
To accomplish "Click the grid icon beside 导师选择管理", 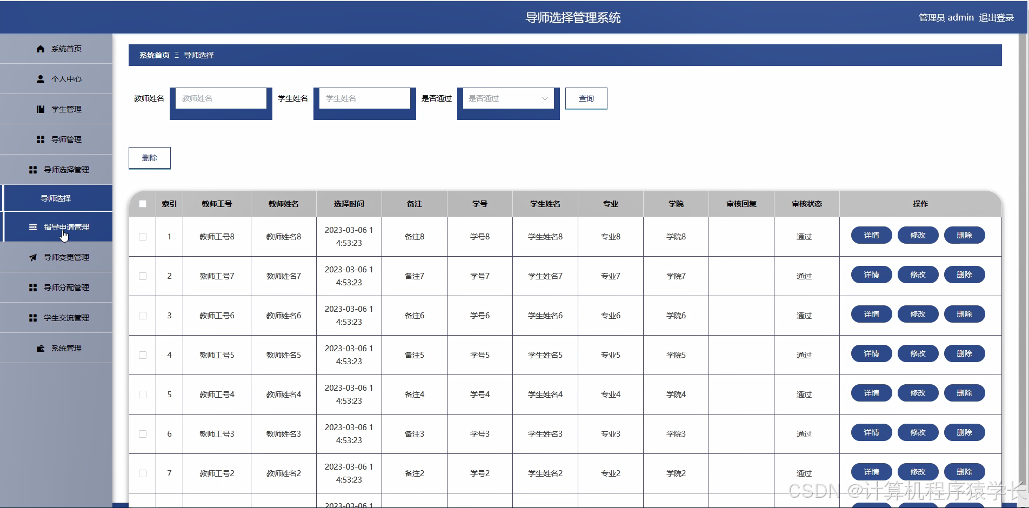I will (x=33, y=170).
